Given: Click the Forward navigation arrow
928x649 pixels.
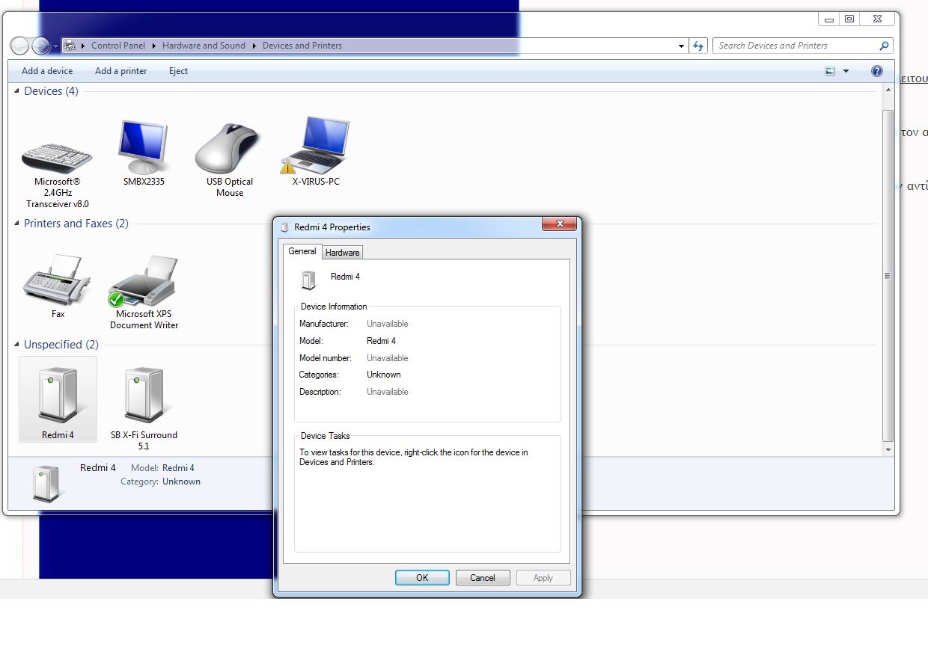Looking at the screenshot, I should (x=40, y=46).
